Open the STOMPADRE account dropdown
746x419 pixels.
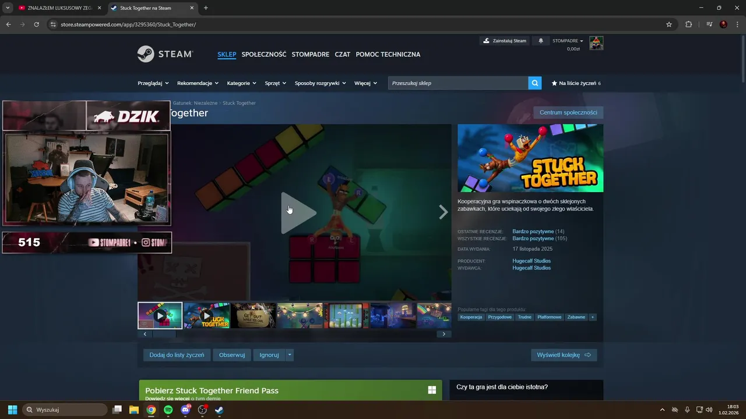568,41
